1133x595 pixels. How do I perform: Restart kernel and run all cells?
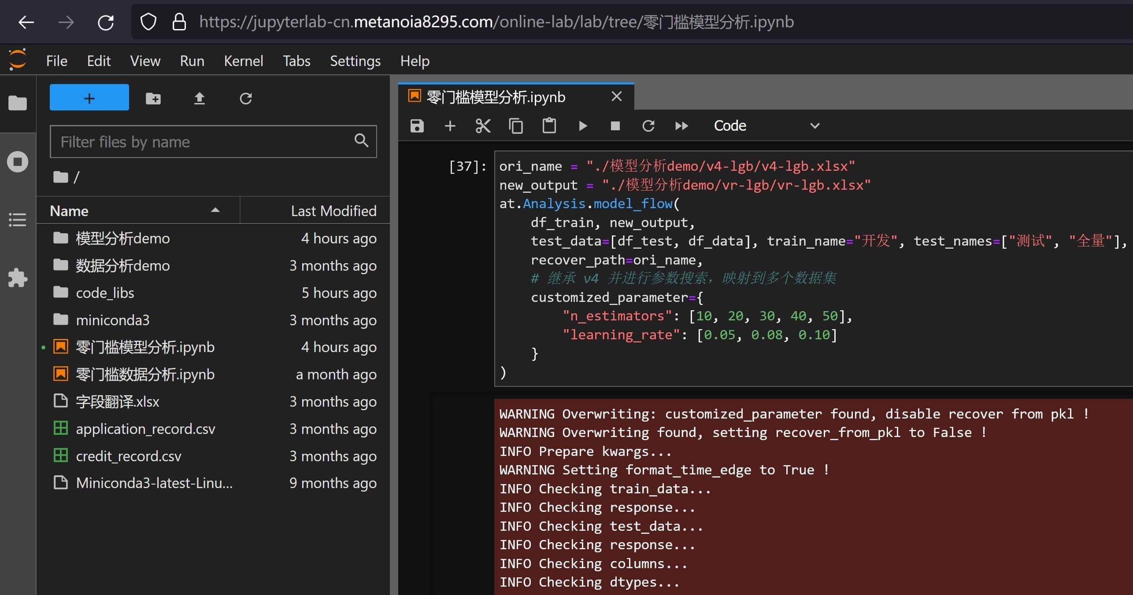pyautogui.click(x=681, y=126)
